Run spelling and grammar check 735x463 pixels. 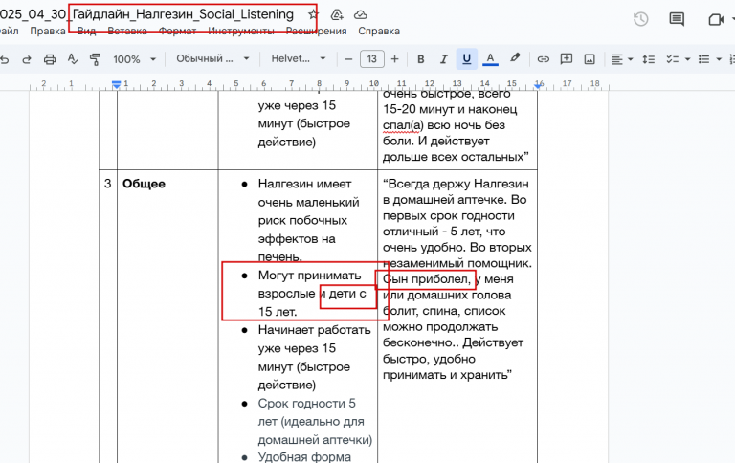click(72, 59)
